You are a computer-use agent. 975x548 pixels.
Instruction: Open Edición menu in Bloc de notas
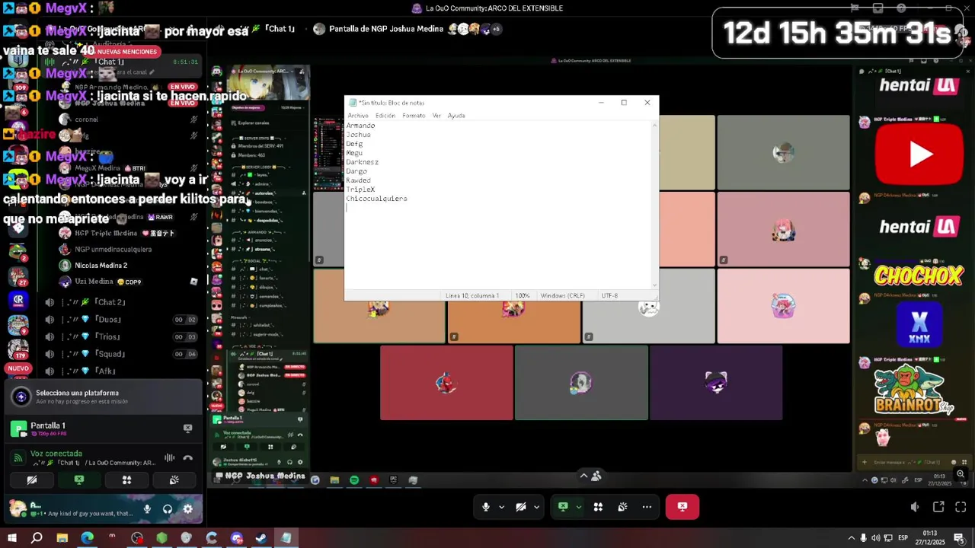click(x=385, y=116)
